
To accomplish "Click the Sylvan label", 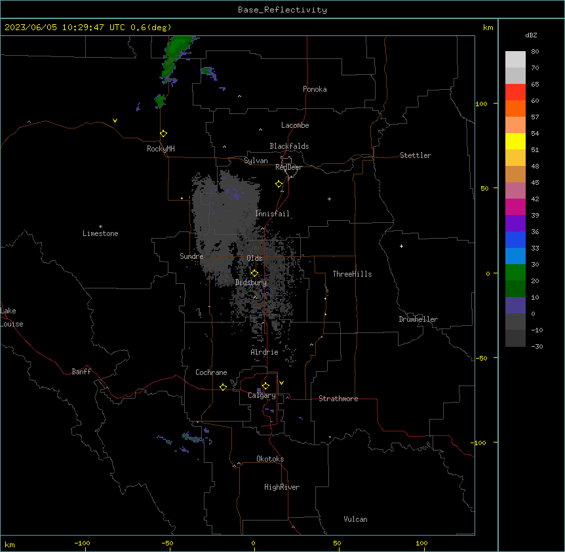I will (x=256, y=161).
